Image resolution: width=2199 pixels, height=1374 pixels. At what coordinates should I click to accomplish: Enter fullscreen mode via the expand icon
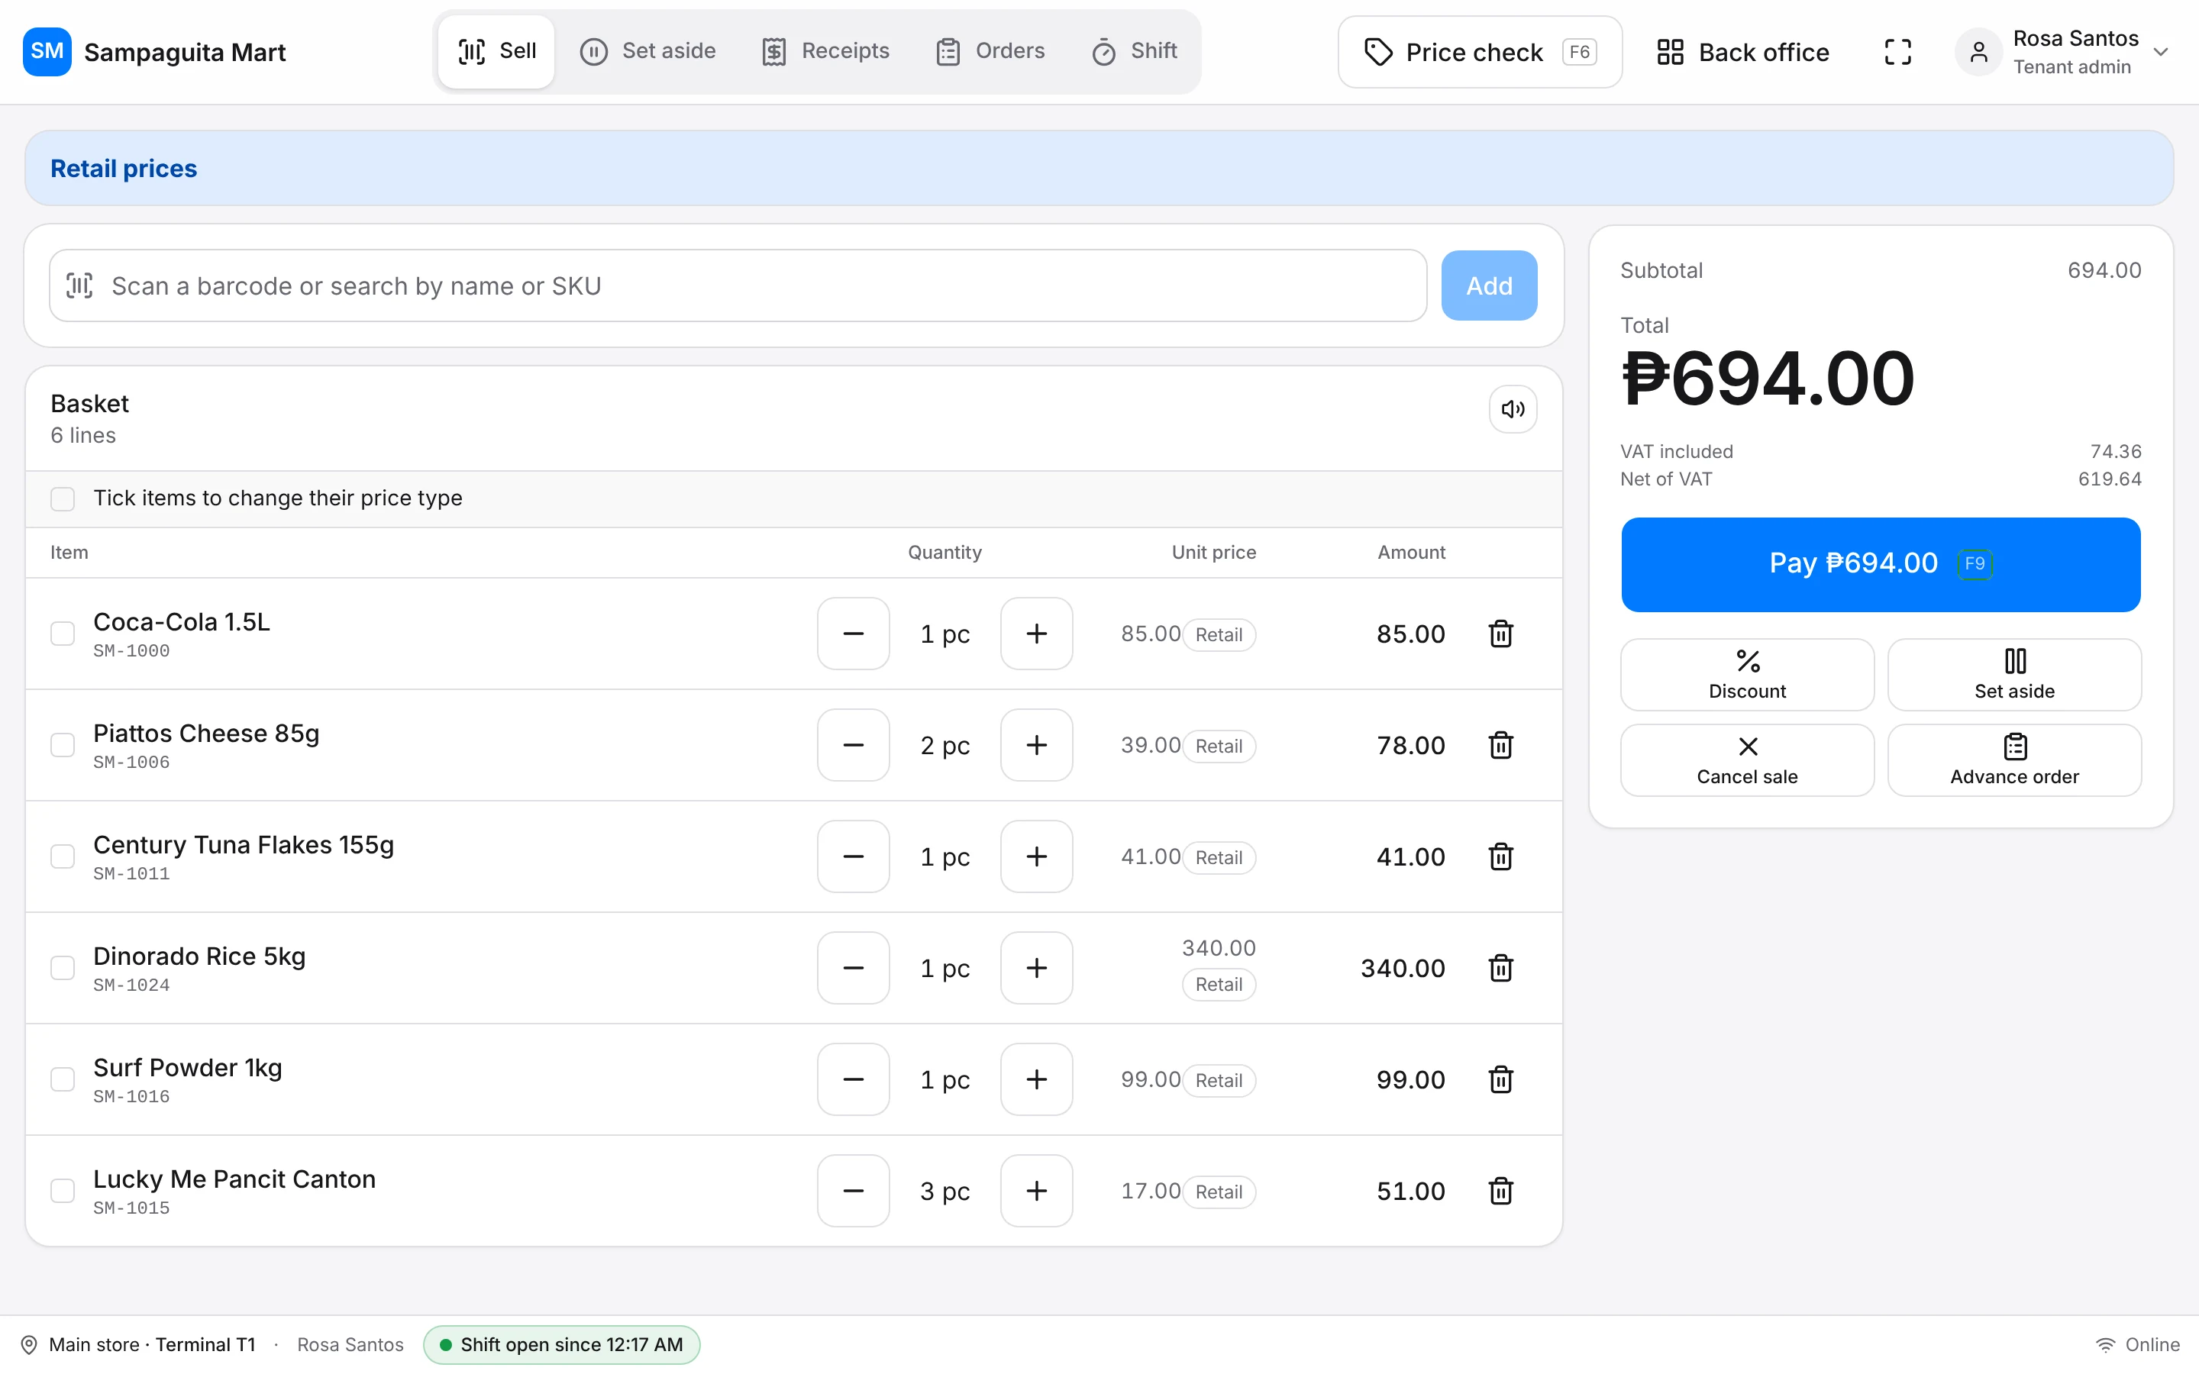(1897, 52)
